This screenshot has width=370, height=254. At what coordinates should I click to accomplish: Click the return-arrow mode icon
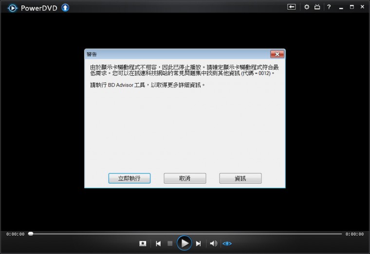[x=292, y=7]
